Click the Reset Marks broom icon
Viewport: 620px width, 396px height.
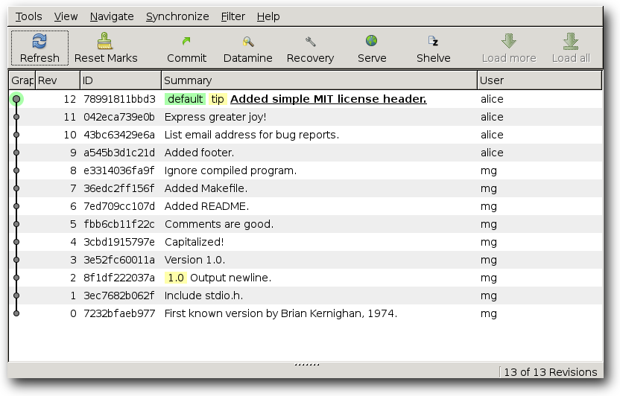tap(105, 41)
